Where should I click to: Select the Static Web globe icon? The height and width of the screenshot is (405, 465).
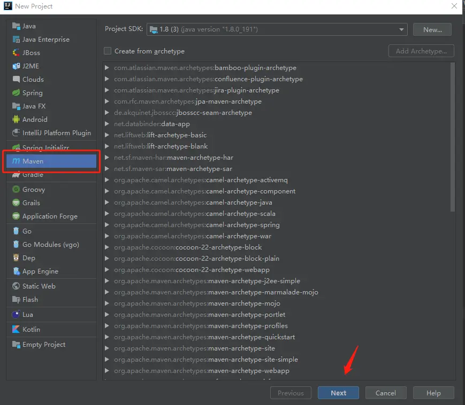16,286
